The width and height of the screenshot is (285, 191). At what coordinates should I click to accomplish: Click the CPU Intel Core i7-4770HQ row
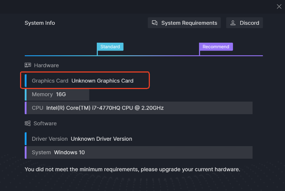pos(138,108)
